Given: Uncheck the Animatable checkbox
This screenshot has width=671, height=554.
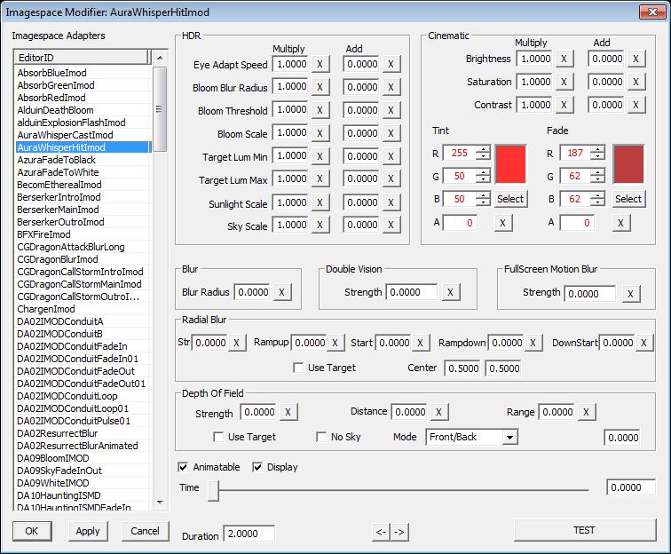Looking at the screenshot, I should (183, 467).
